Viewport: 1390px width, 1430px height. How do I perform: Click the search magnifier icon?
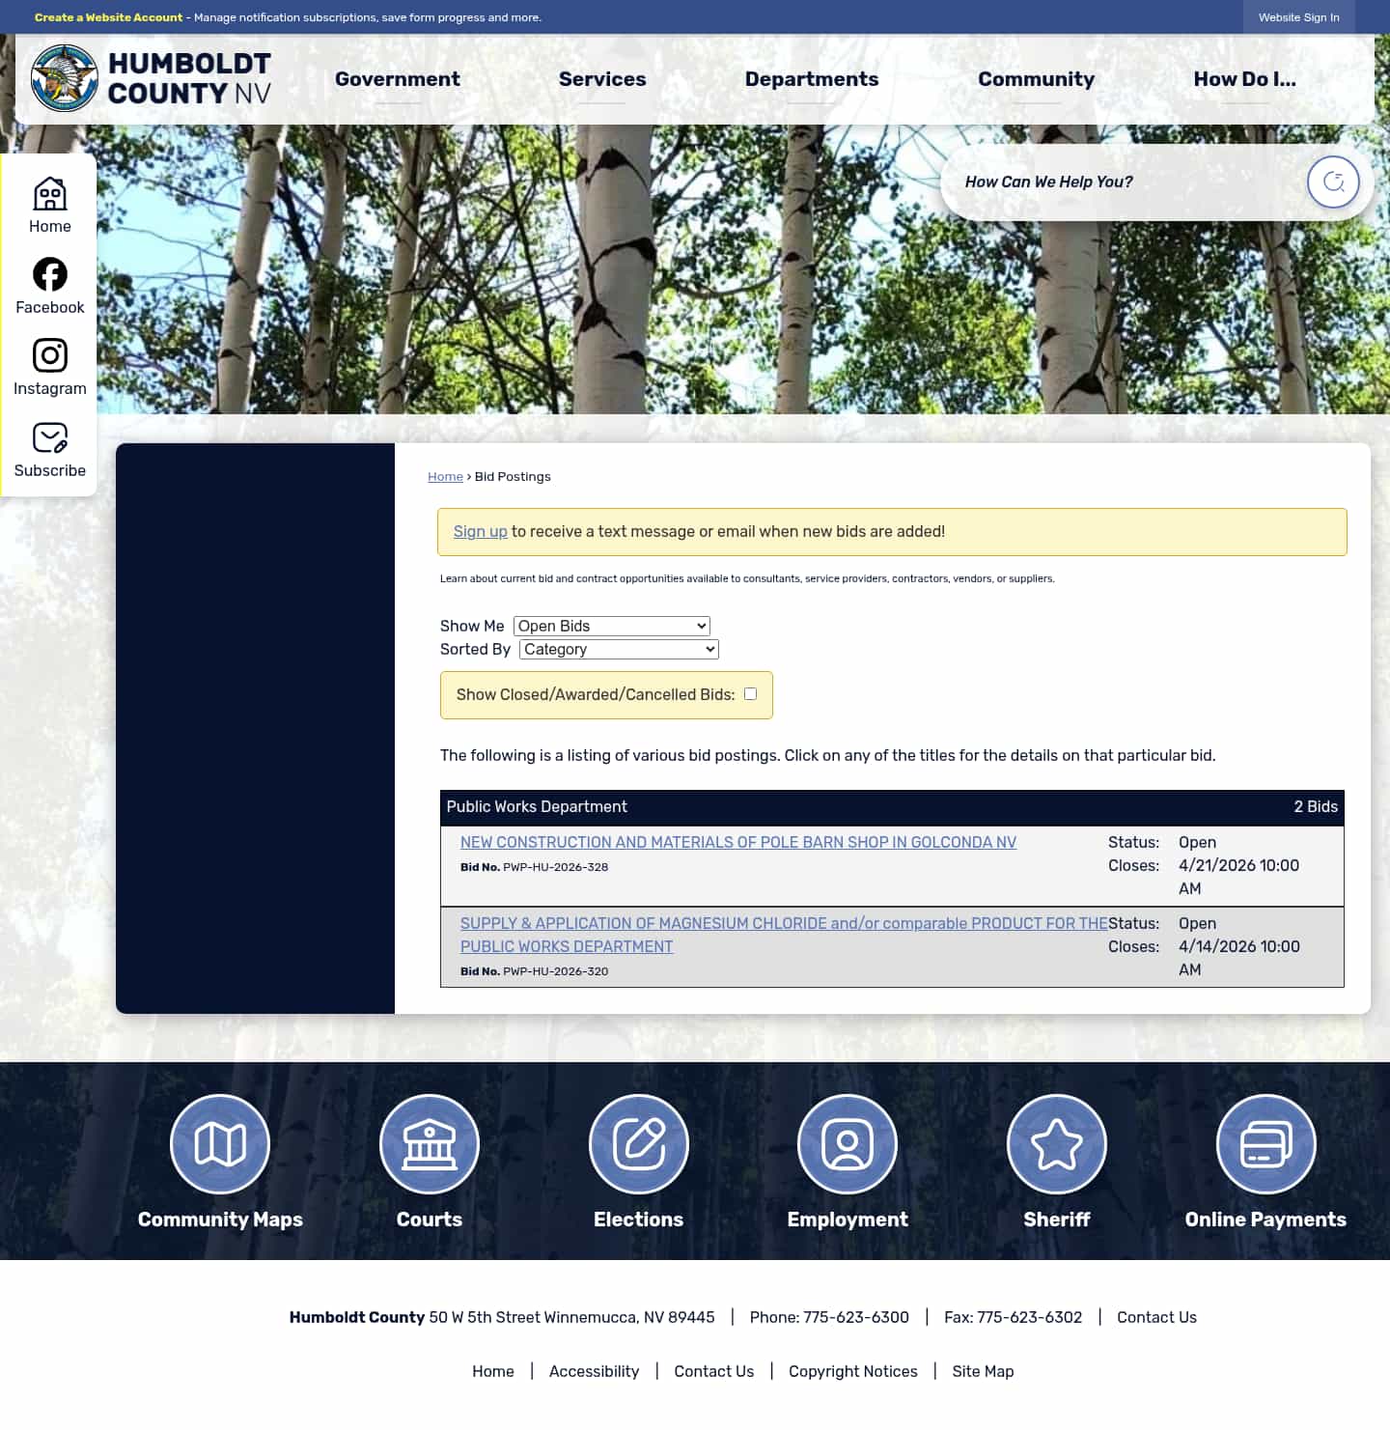point(1333,182)
